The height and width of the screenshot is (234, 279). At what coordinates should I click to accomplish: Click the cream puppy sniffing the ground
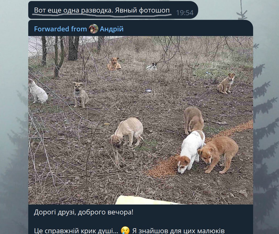128,132
